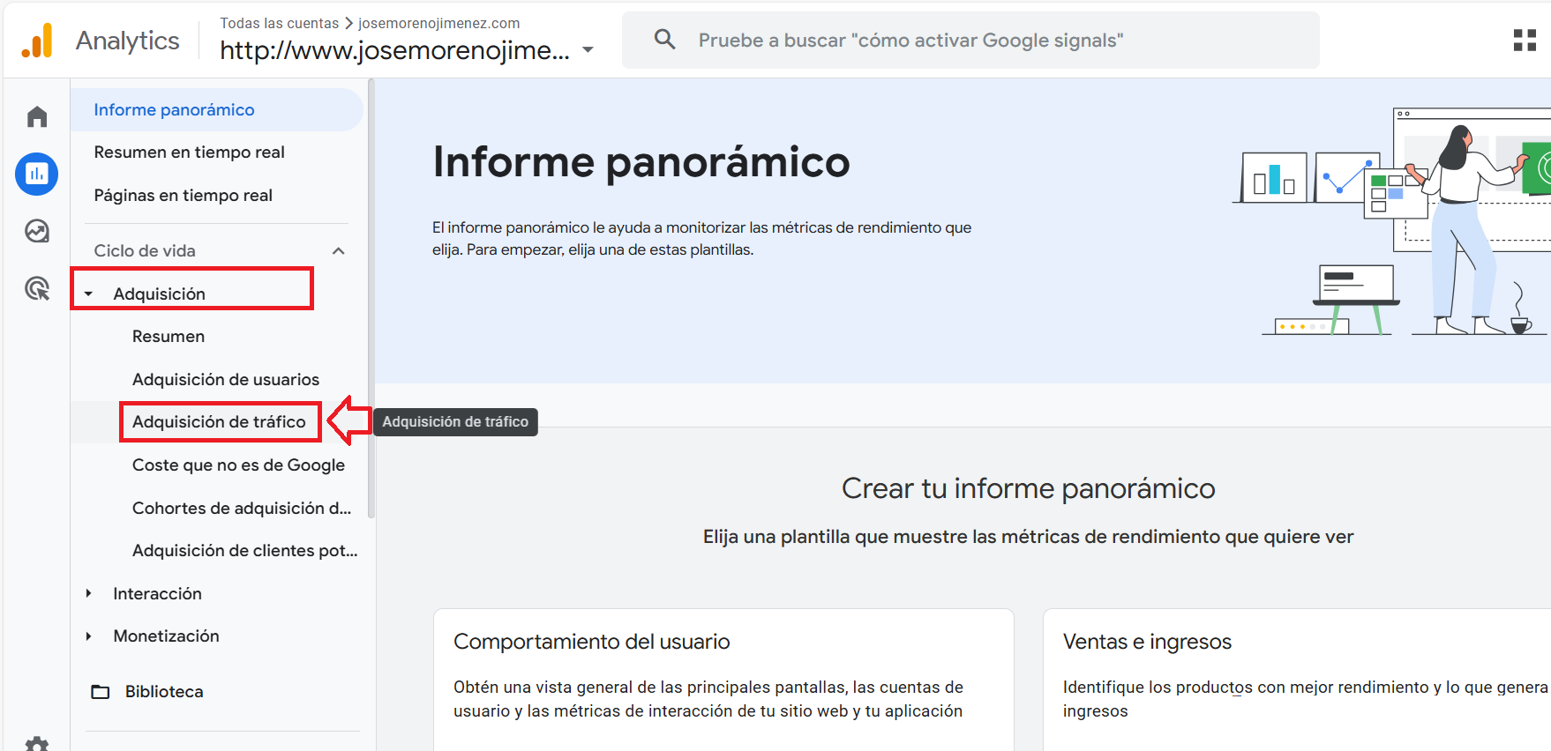Select Adquisición de tráfico report
Image resolution: width=1551 pixels, height=751 pixels.
click(x=219, y=422)
